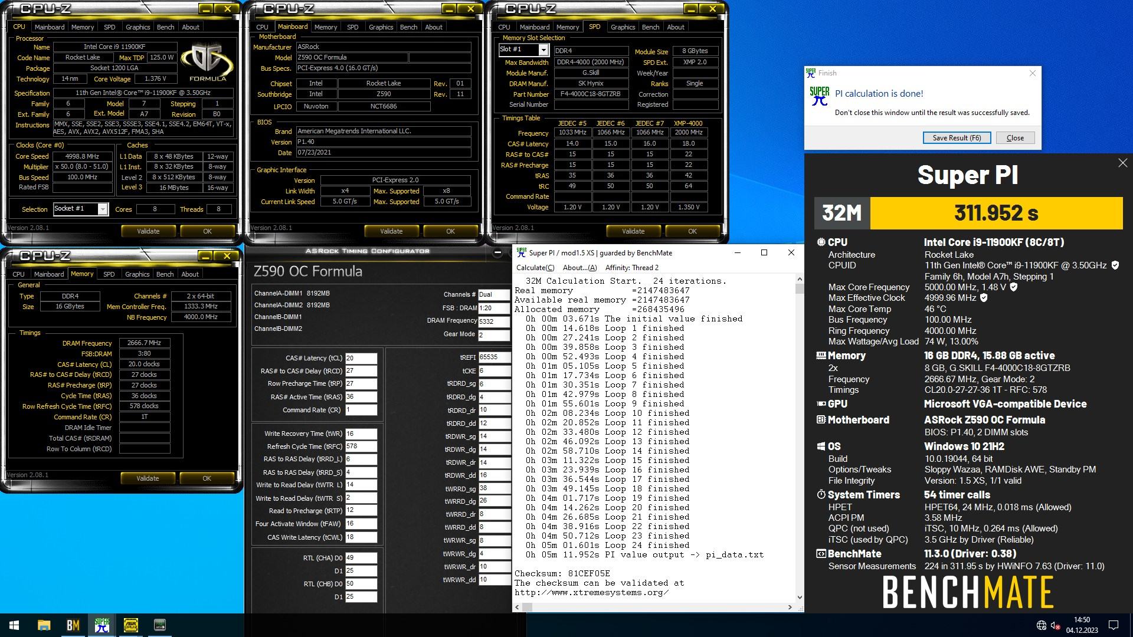Click the Refresh Cycle Time (tRFC) field
Screen dimensions: 1133x637
[x=361, y=446]
